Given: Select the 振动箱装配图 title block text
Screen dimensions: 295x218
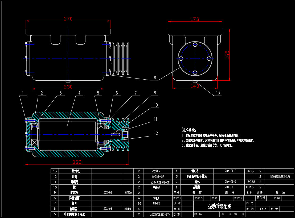Looking at the screenshot, I should pyautogui.click(x=219, y=206).
